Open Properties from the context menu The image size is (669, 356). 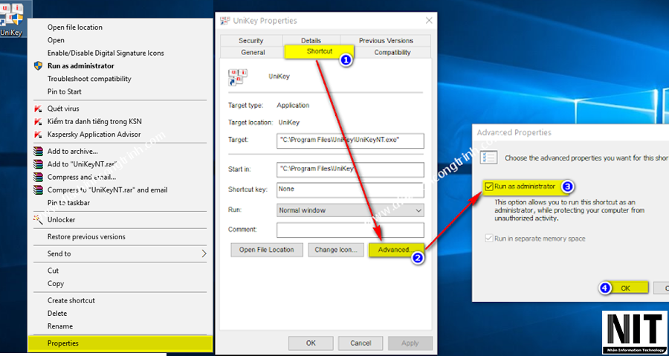[x=120, y=343]
